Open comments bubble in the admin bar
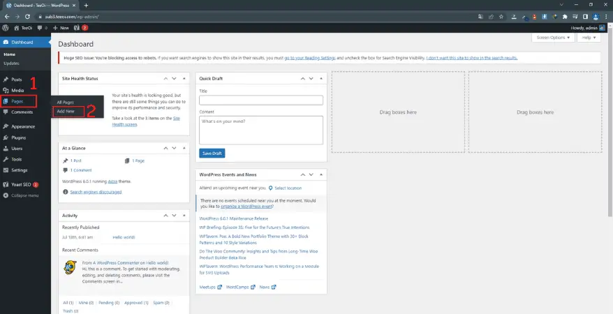Image resolution: width=613 pixels, height=314 pixels. tap(42, 28)
